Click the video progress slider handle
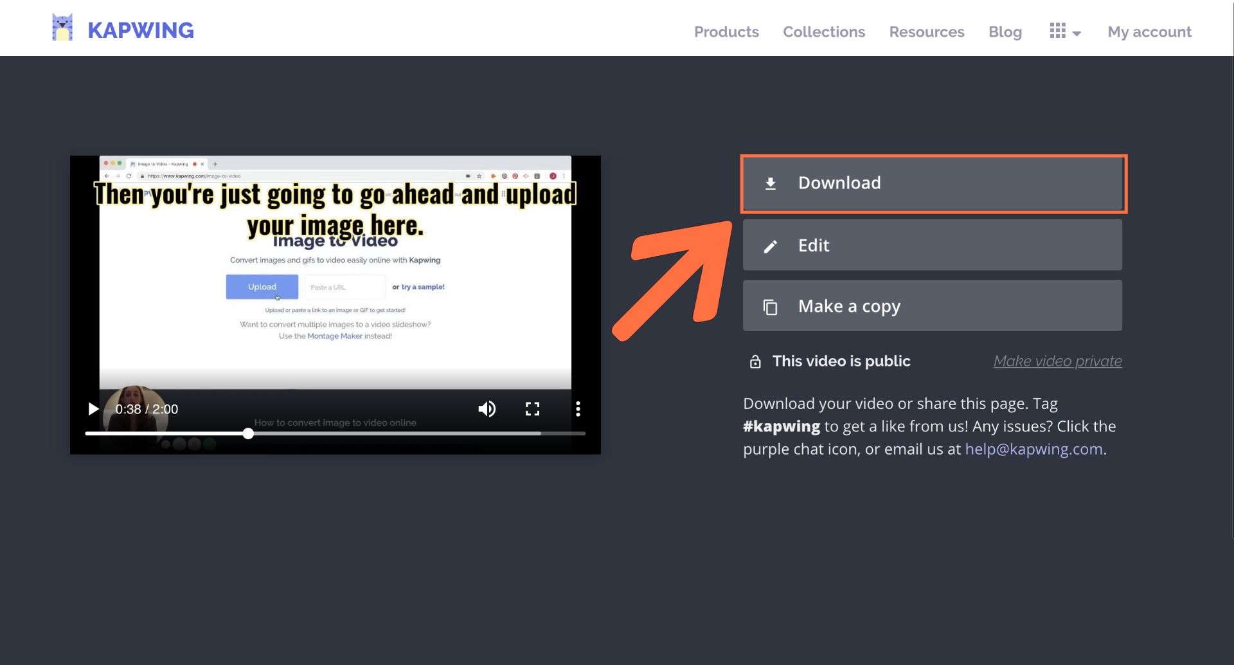 pyautogui.click(x=248, y=433)
